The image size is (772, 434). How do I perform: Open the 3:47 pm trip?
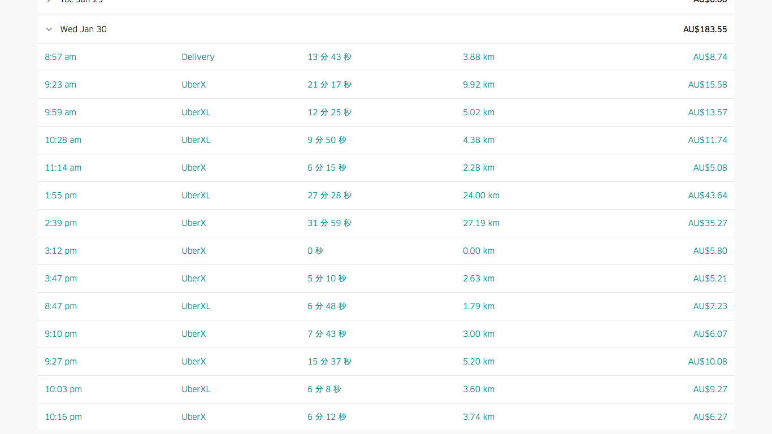[x=61, y=279]
